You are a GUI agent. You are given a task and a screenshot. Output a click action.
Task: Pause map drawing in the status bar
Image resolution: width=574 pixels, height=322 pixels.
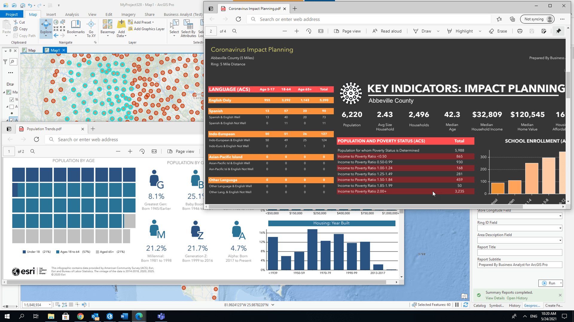457,305
